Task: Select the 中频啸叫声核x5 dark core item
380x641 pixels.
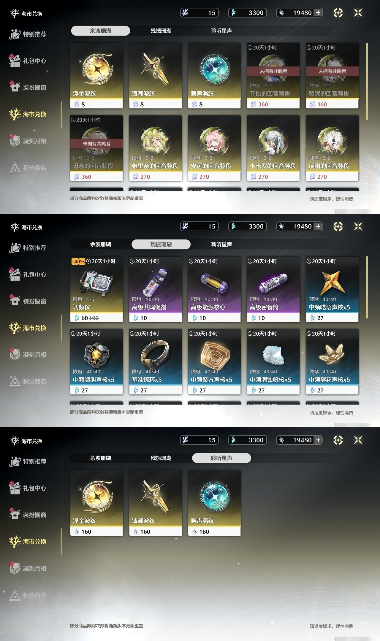Action: pos(96,362)
